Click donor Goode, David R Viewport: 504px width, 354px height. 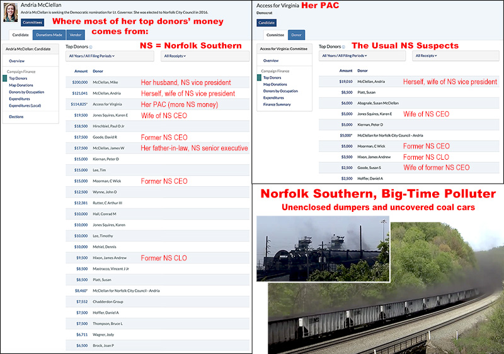tap(105, 137)
